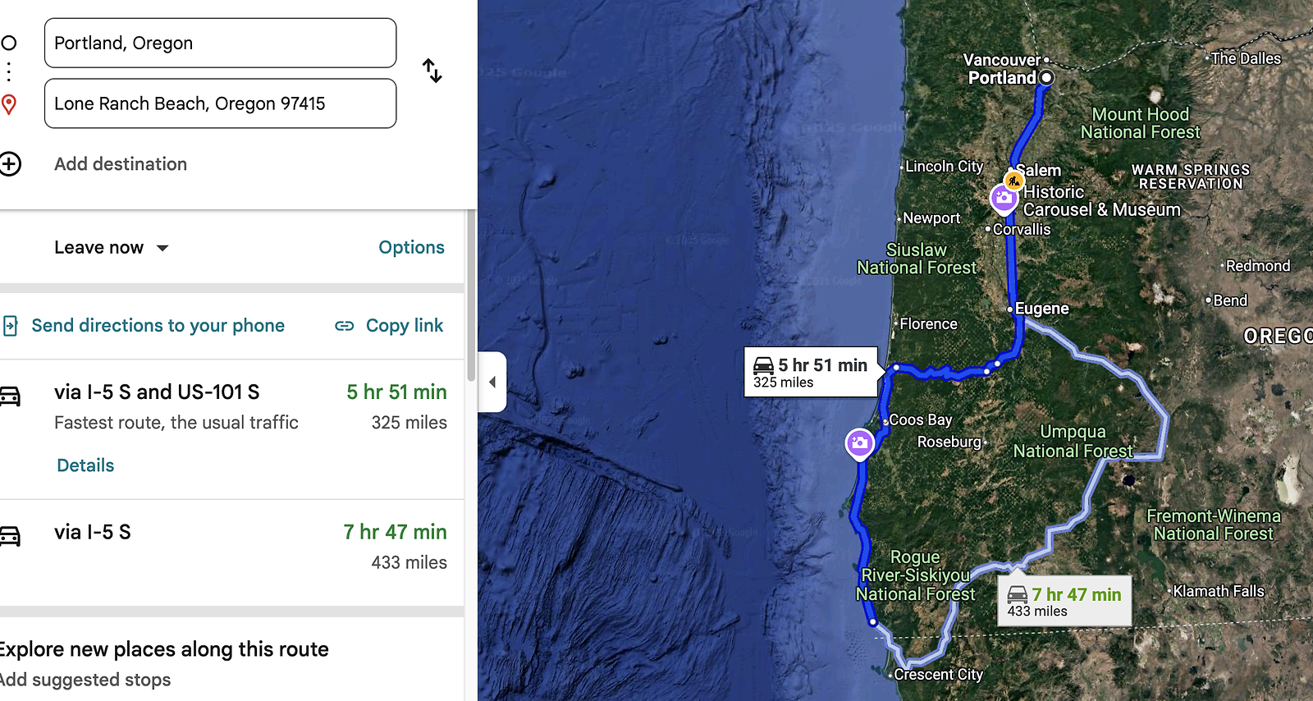Click the directions panel scrollbar
Image resolution: width=1313 pixels, height=701 pixels.
pyautogui.click(x=471, y=296)
